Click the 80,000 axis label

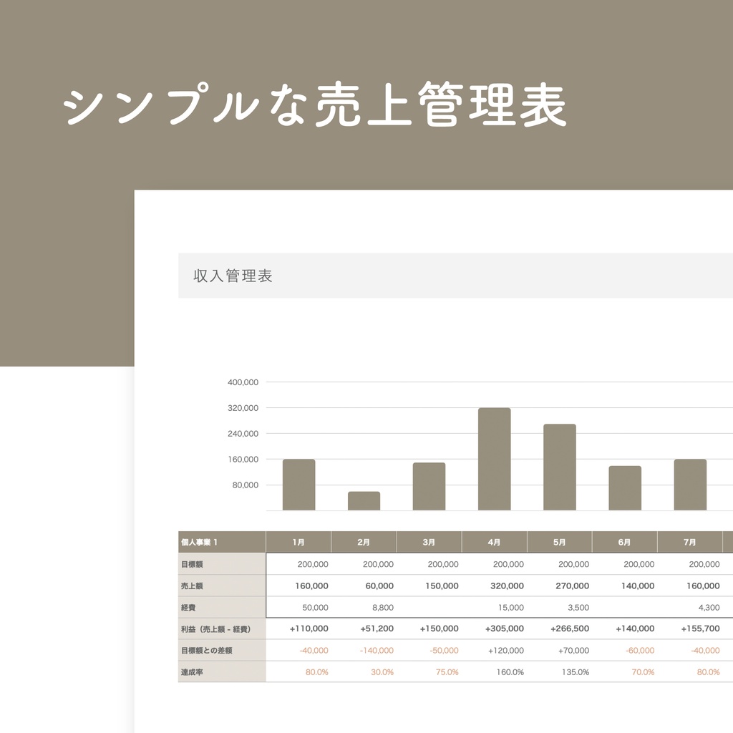pyautogui.click(x=246, y=485)
